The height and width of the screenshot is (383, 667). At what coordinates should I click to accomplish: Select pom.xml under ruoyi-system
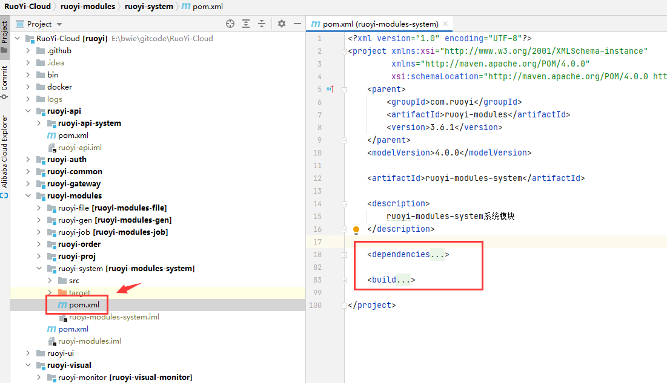coord(84,305)
